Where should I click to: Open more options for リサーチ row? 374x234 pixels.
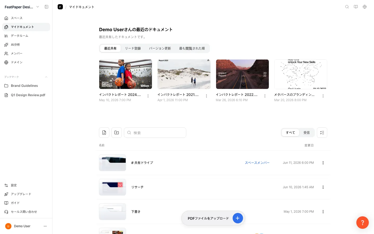tap(323, 187)
